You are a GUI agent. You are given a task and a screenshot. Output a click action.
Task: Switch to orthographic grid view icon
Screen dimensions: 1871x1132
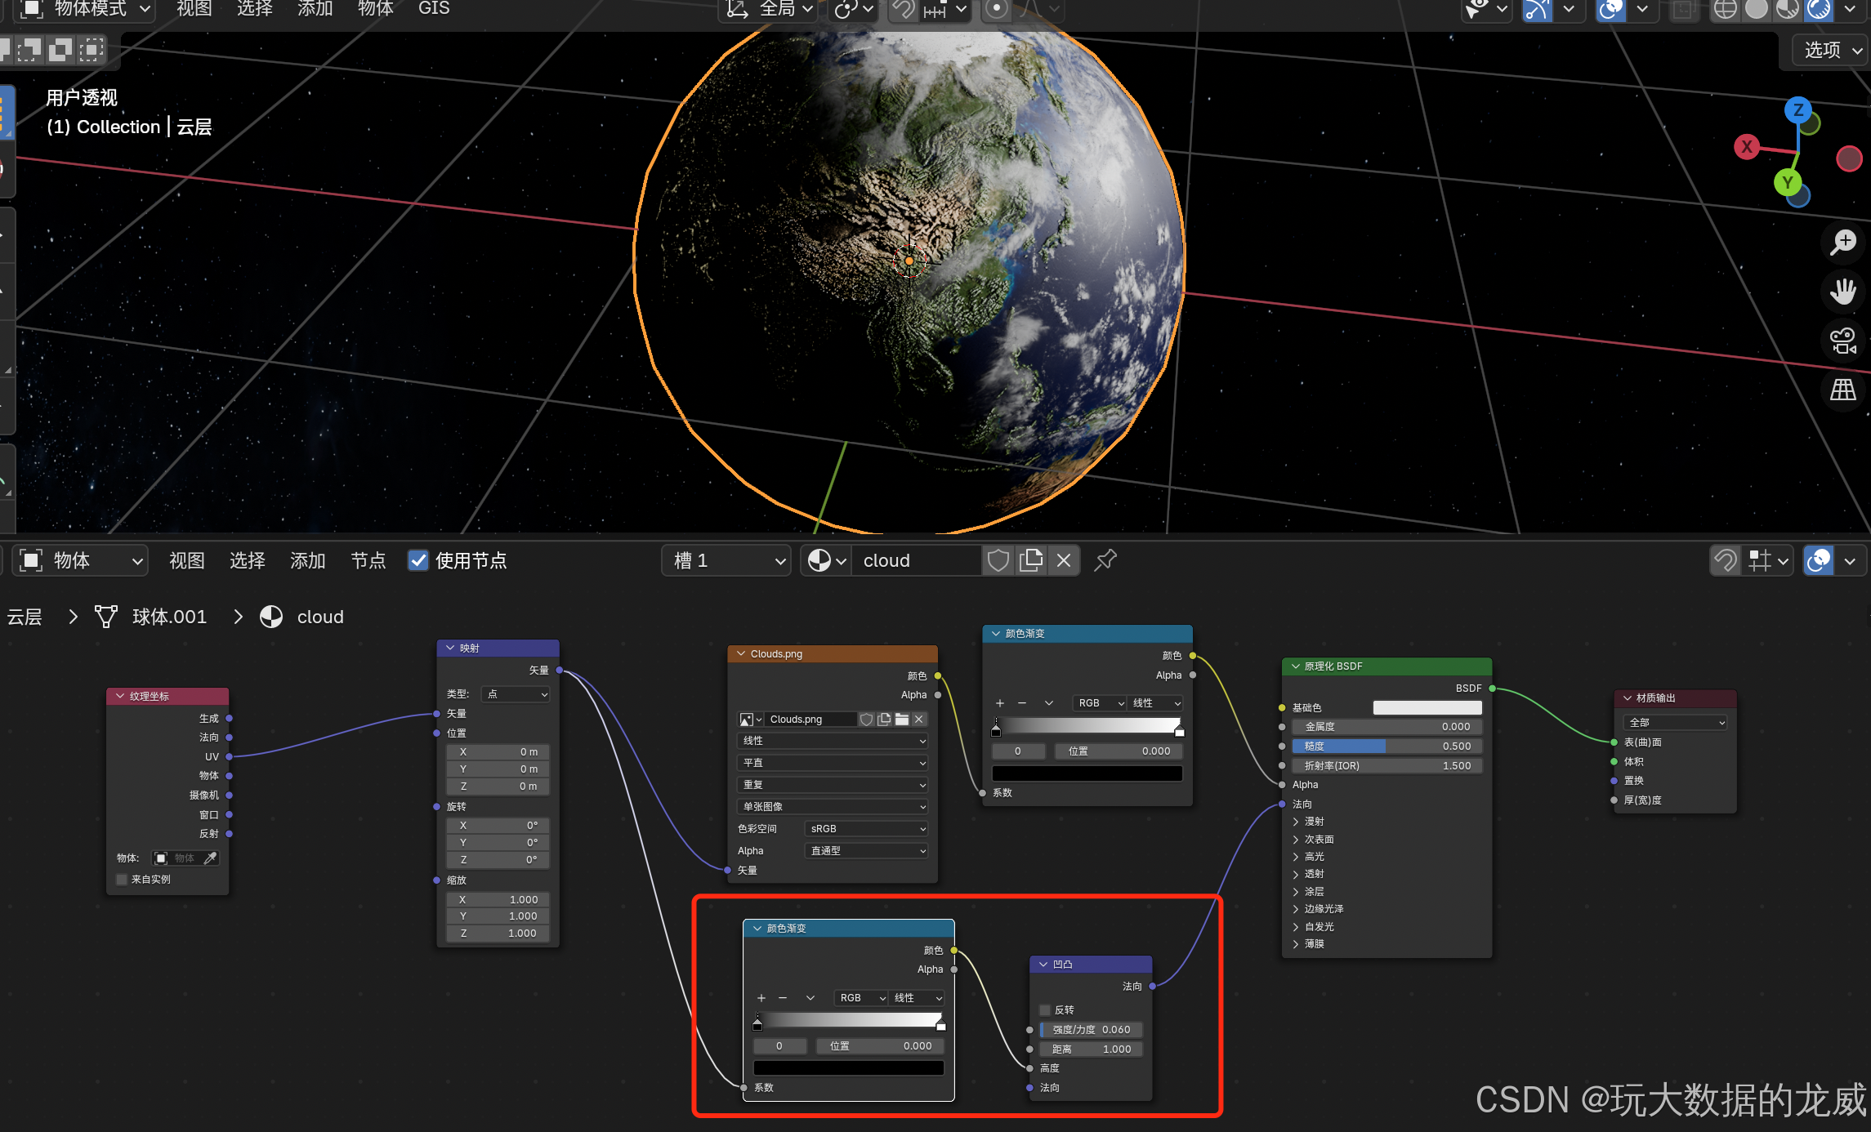pos(1843,390)
